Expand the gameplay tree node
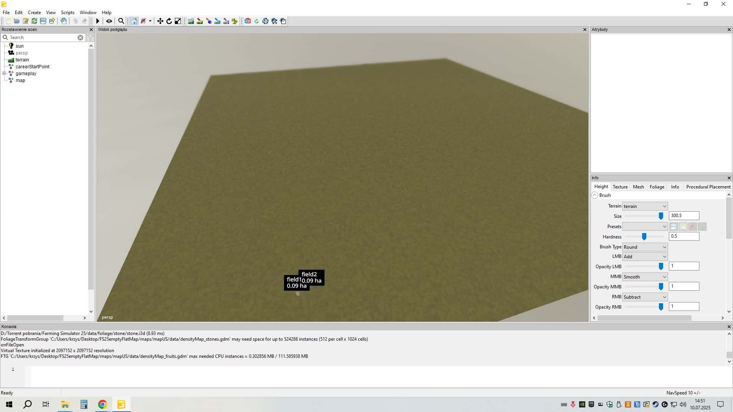Screen dimensions: 733x412 pyautogui.click(x=4, y=73)
